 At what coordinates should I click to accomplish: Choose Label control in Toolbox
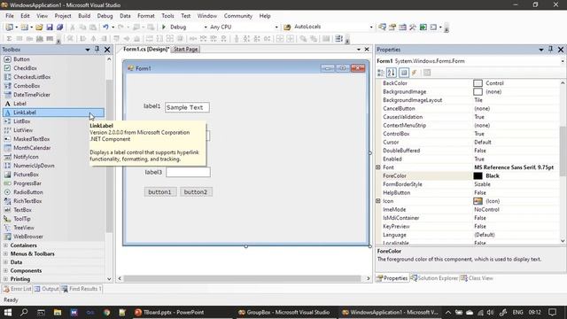point(53,104)
